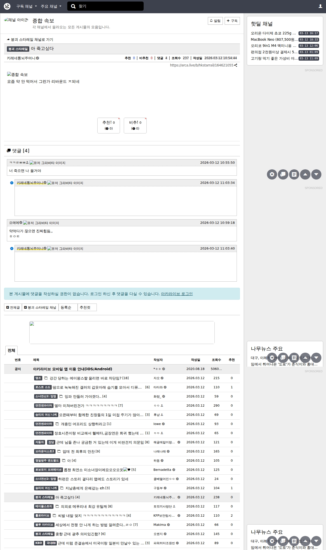Open hot deal MacBook Neo listing
Image resolution: width=326 pixels, height=550 pixels.
274,39
